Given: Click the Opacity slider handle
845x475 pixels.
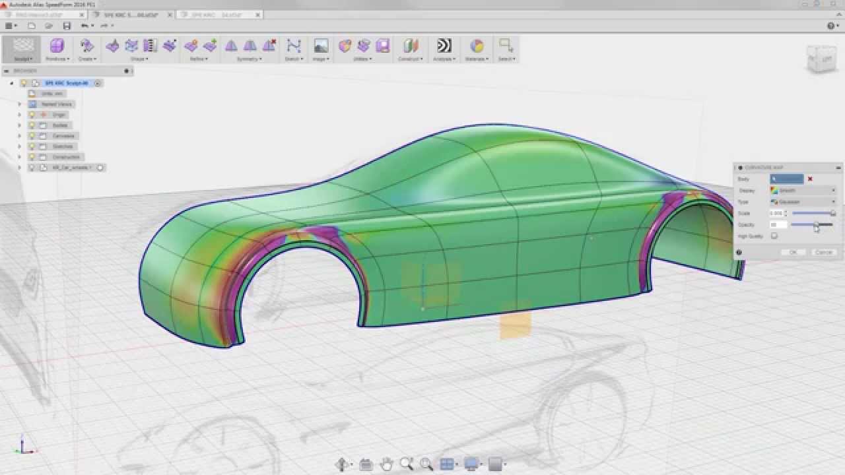Looking at the screenshot, I should [816, 225].
